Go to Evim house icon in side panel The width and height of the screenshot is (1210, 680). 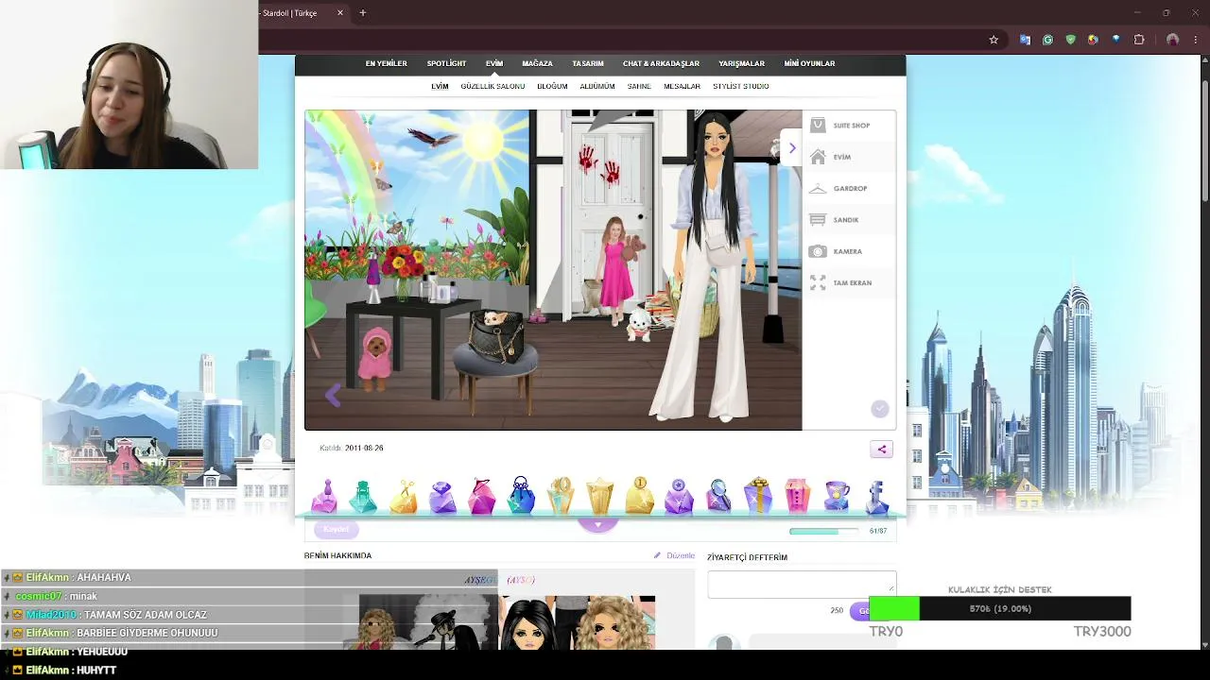(x=818, y=157)
